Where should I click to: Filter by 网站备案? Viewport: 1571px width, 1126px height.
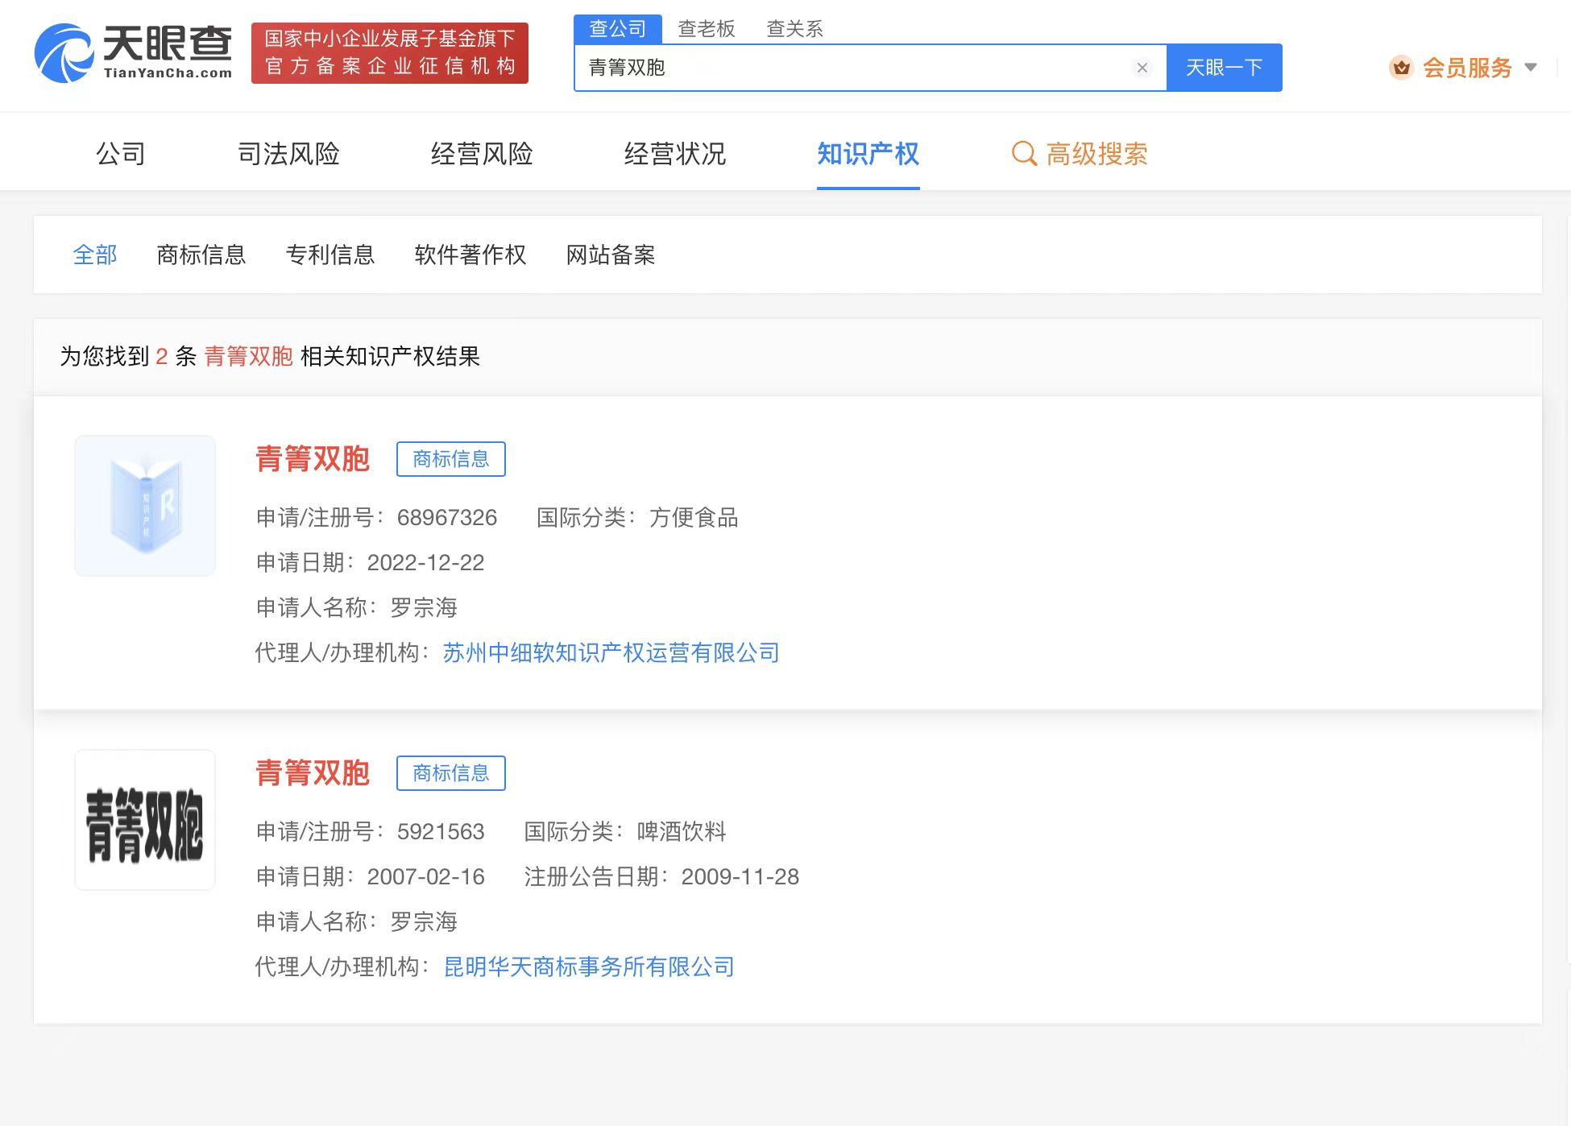click(x=611, y=255)
